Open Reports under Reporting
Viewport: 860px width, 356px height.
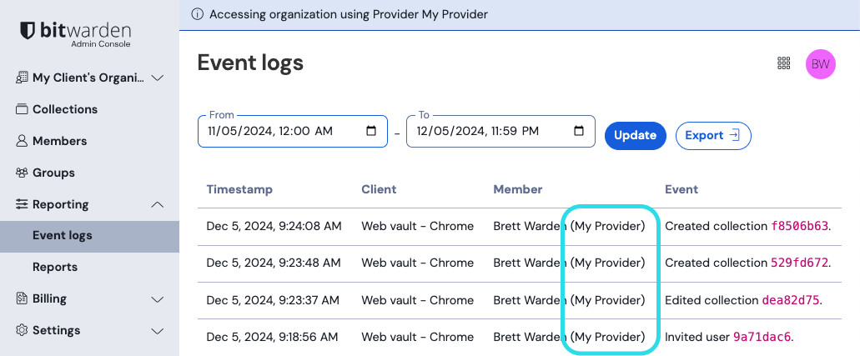click(55, 267)
